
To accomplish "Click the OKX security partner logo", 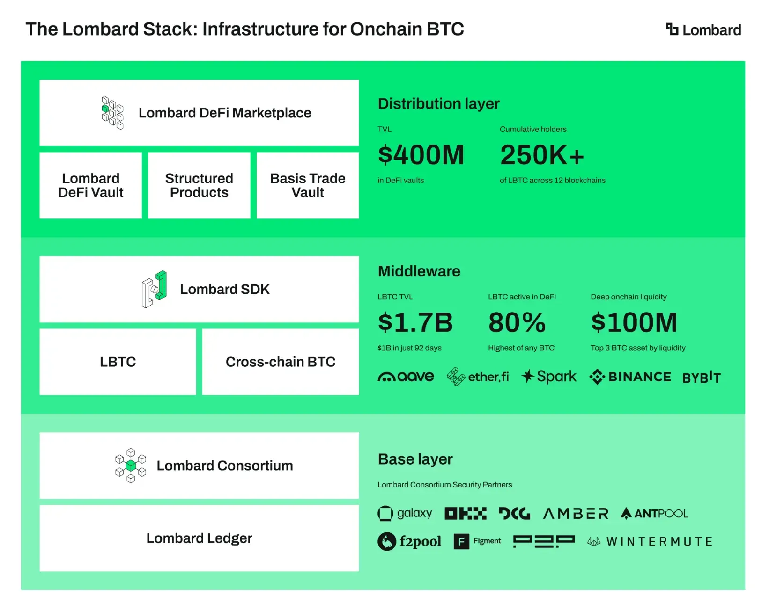I will click(x=465, y=514).
